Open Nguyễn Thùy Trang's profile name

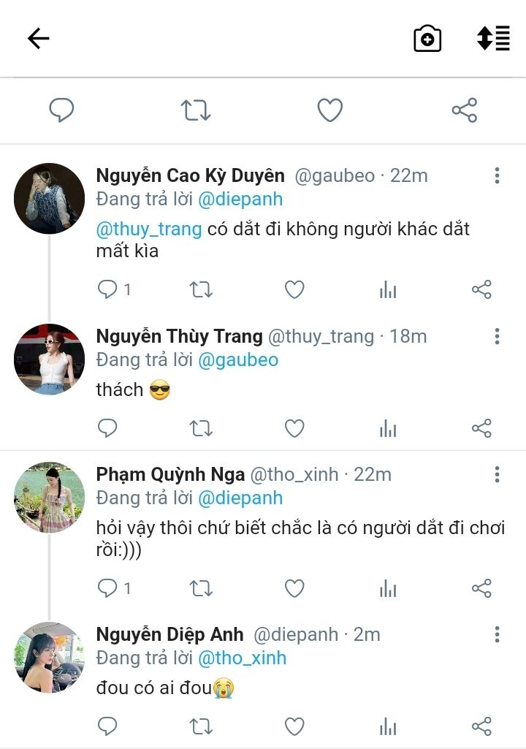click(179, 336)
